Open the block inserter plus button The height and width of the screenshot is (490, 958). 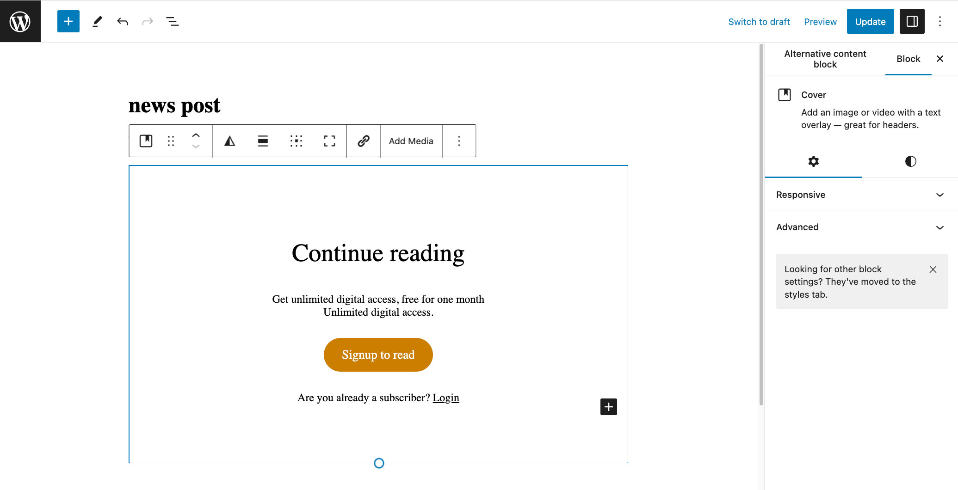click(68, 21)
